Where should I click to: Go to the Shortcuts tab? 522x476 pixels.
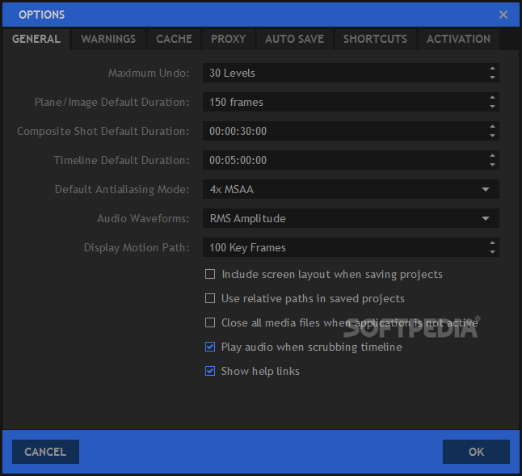point(375,39)
